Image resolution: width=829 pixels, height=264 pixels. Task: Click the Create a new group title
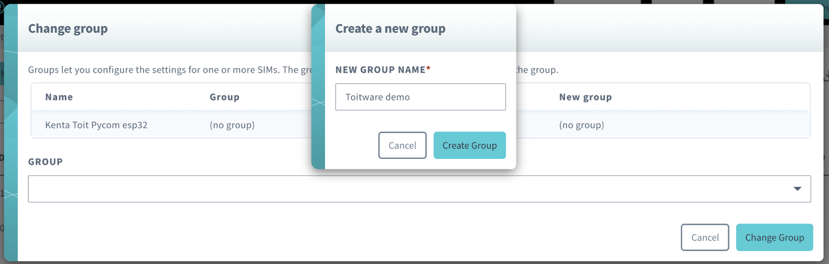click(x=390, y=29)
